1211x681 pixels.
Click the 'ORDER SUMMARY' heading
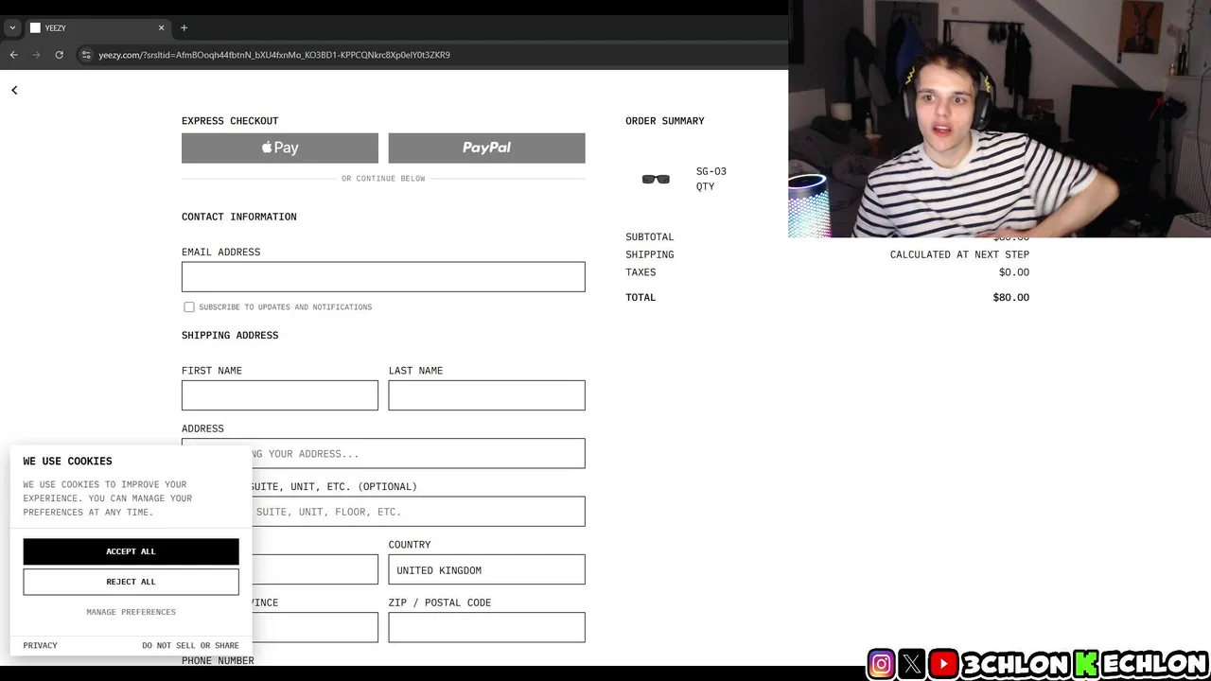click(x=664, y=121)
